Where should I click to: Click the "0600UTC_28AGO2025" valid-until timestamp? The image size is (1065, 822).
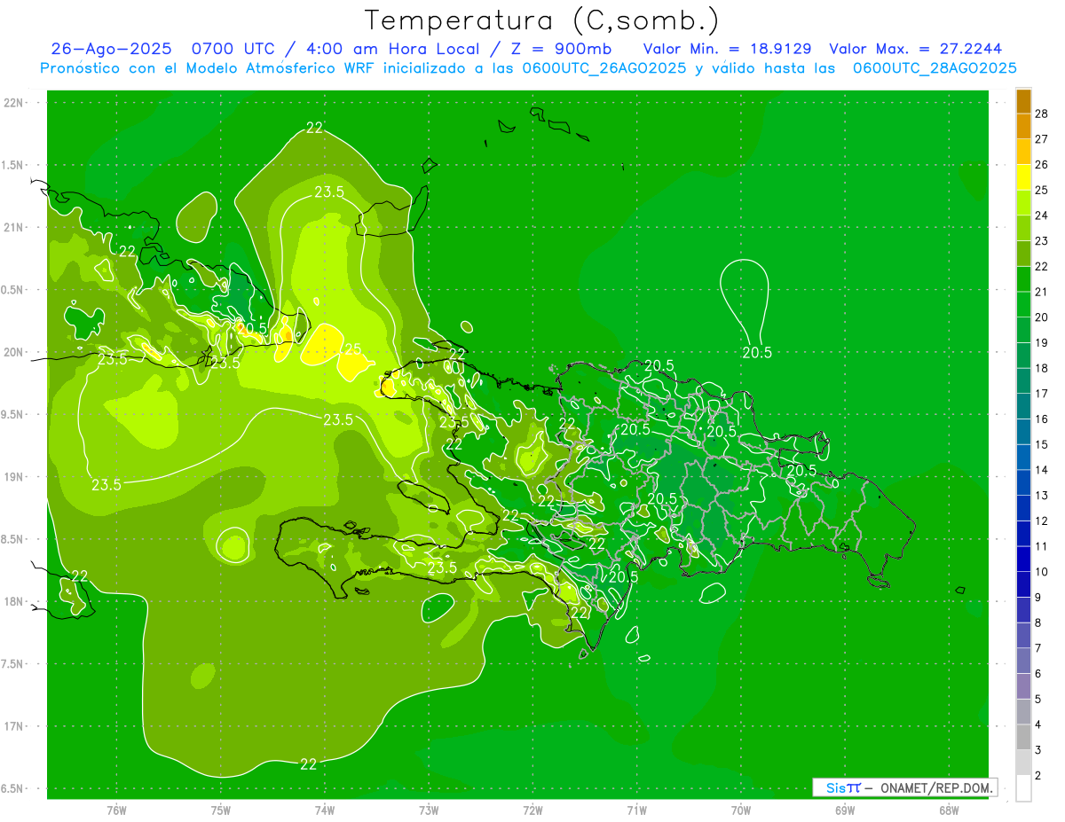(x=935, y=68)
